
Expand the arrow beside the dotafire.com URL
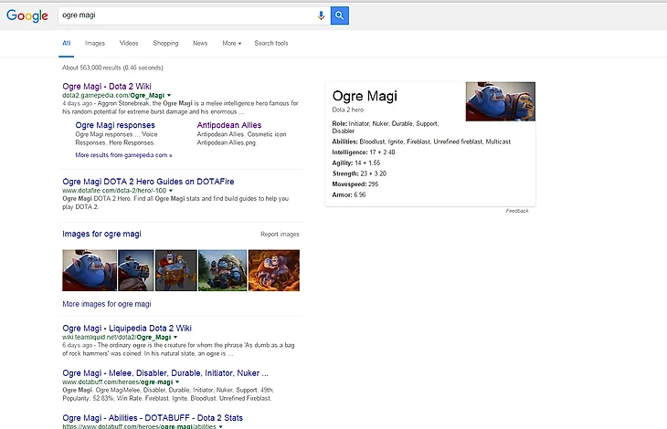(171, 191)
